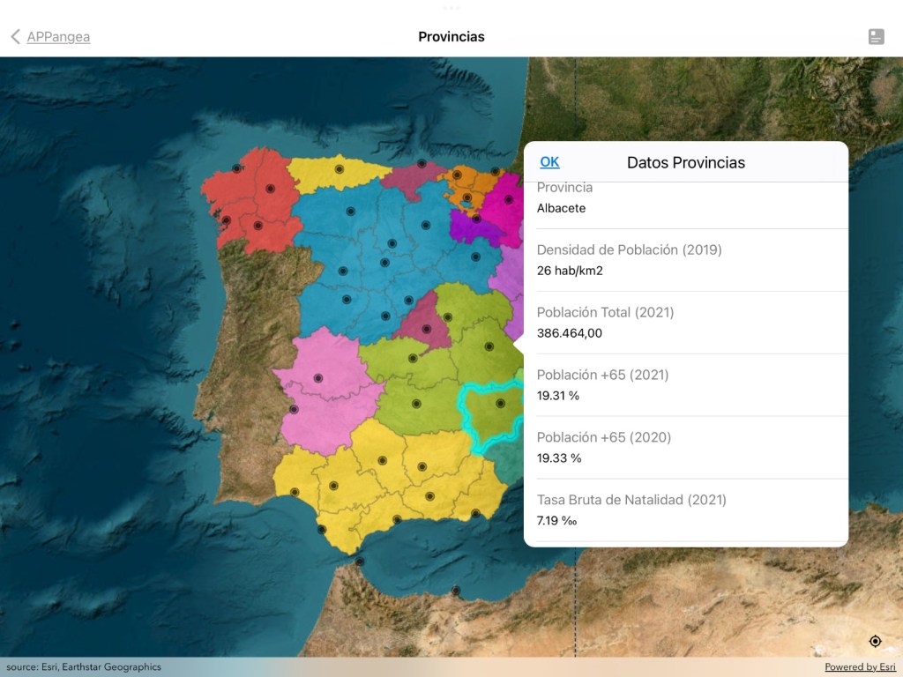Select marker in the cyan-outlined Albacete province
The image size is (903, 677).
[x=500, y=404]
